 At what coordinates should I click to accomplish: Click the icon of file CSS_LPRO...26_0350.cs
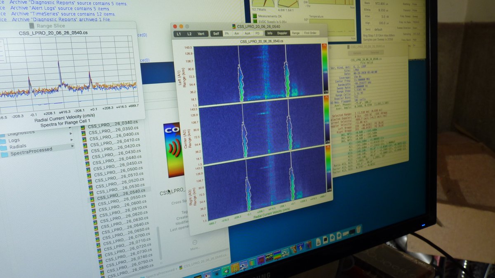click(84, 134)
